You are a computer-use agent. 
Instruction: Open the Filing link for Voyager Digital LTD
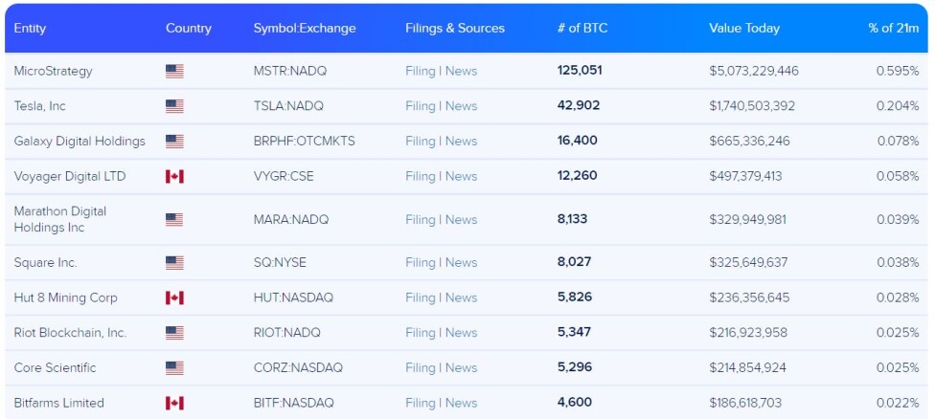421,176
